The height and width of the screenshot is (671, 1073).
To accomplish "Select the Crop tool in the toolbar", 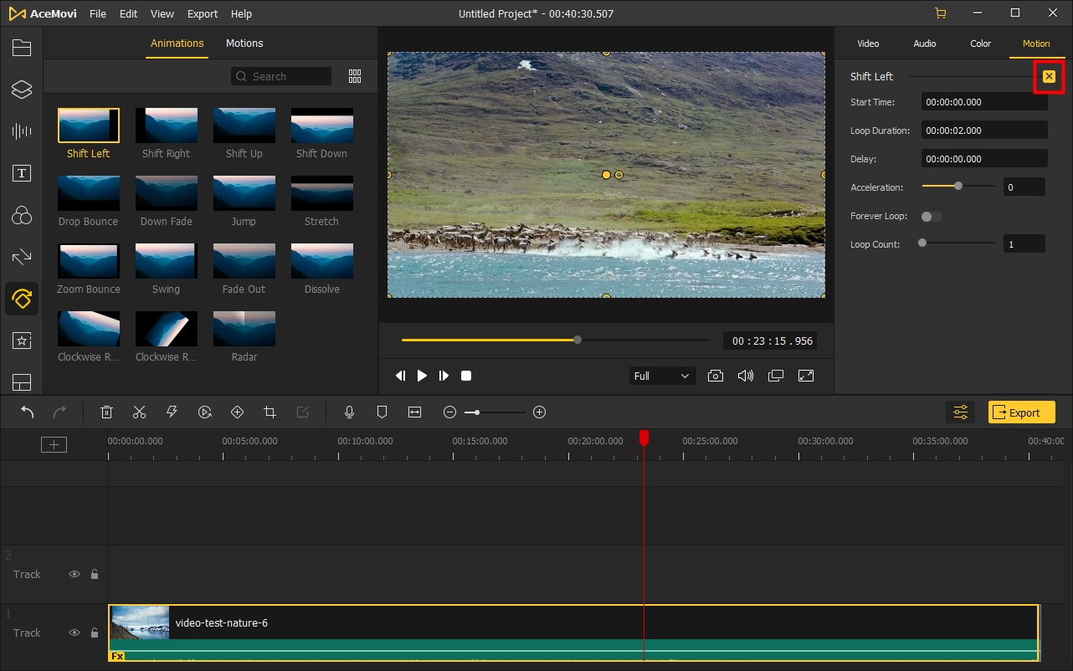I will point(270,412).
